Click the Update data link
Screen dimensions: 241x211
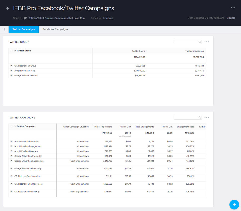click(231, 18)
